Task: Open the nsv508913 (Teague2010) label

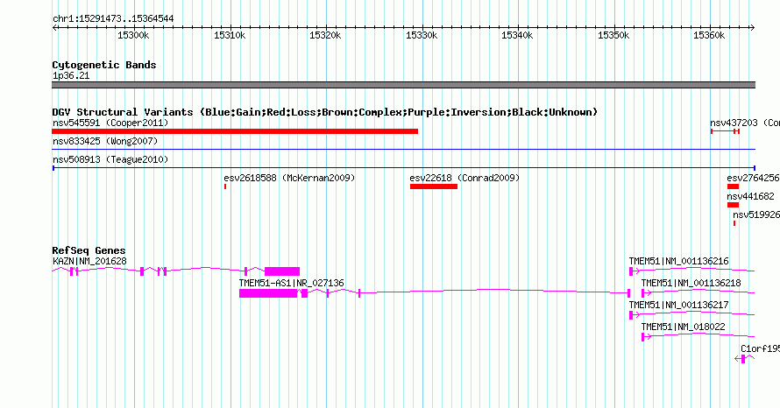Action: tap(110, 159)
